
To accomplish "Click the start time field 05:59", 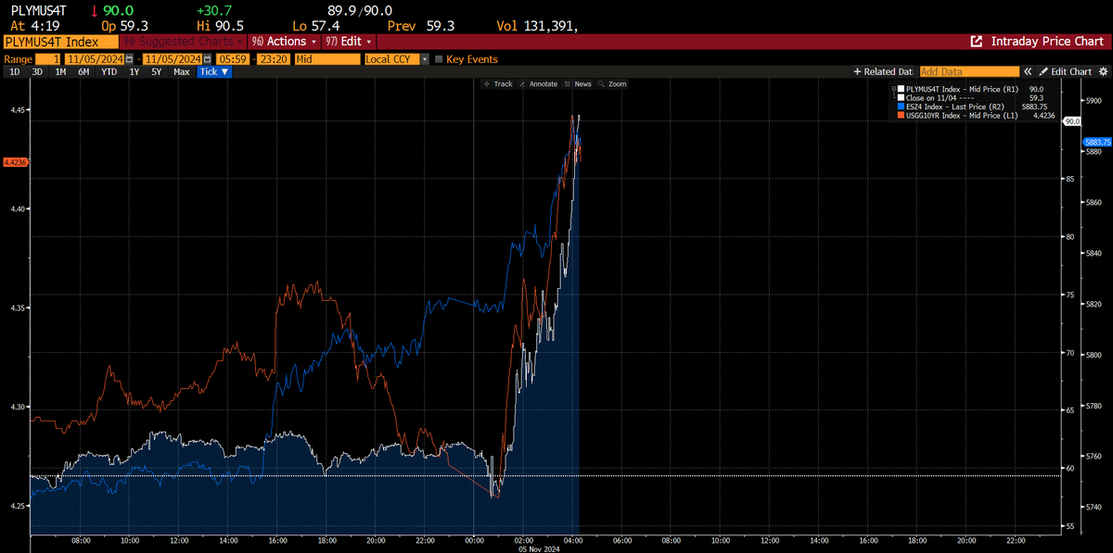I will pyautogui.click(x=231, y=58).
